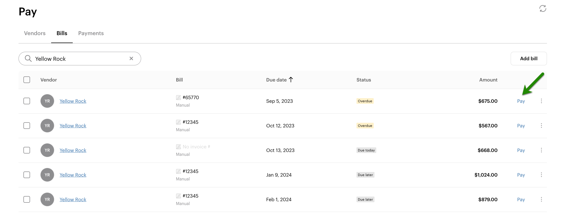Click the search magnifier icon
568x224 pixels.
pyautogui.click(x=28, y=58)
